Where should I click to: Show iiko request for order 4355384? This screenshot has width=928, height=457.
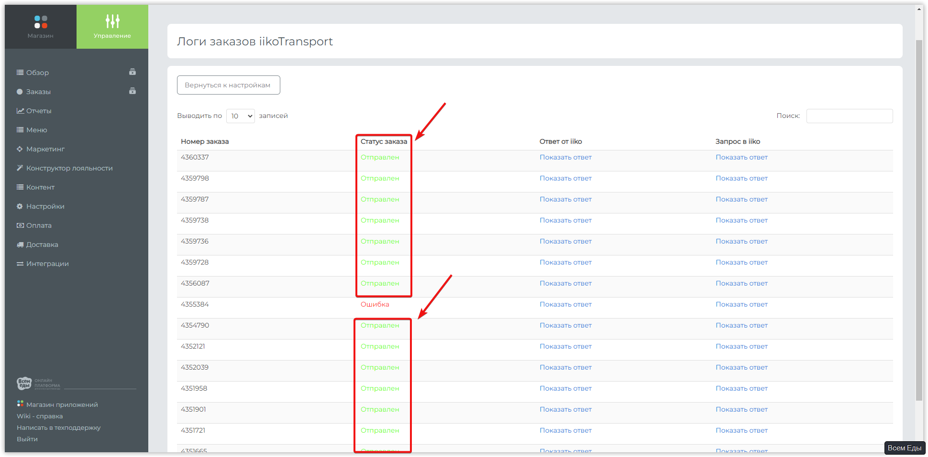[x=741, y=304]
